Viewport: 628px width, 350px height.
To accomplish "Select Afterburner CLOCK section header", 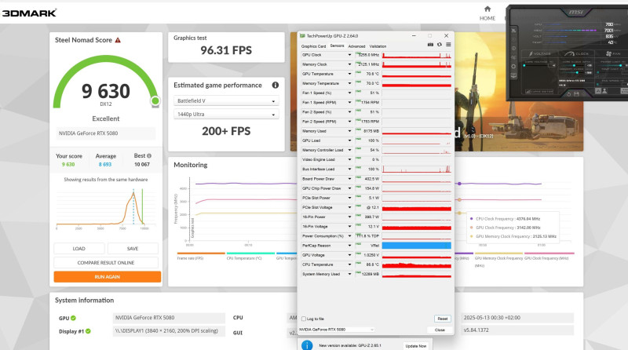I will (577, 53).
